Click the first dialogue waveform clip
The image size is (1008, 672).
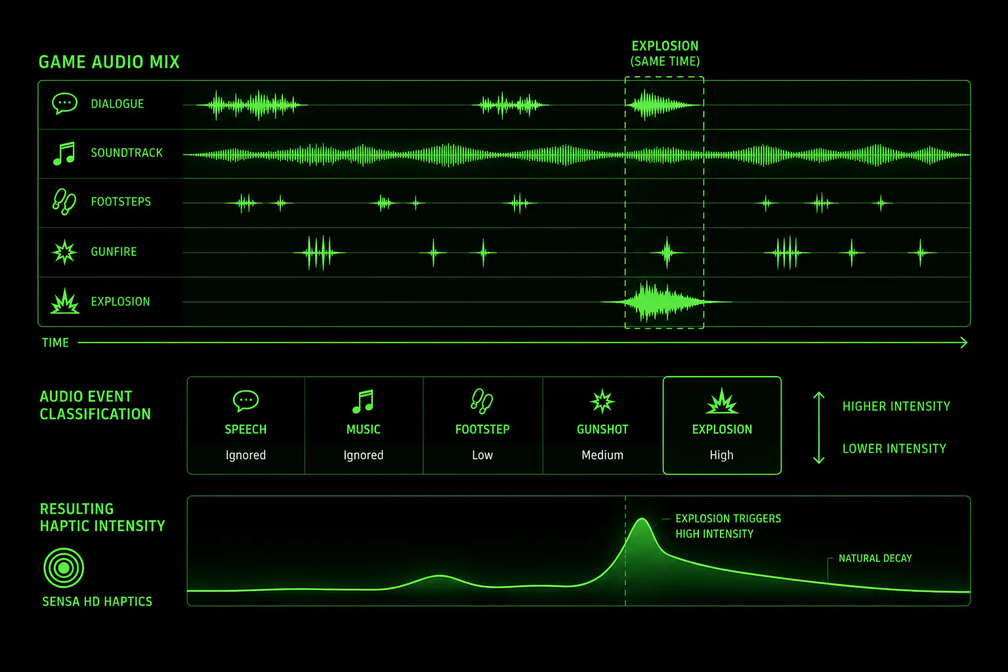(252, 105)
